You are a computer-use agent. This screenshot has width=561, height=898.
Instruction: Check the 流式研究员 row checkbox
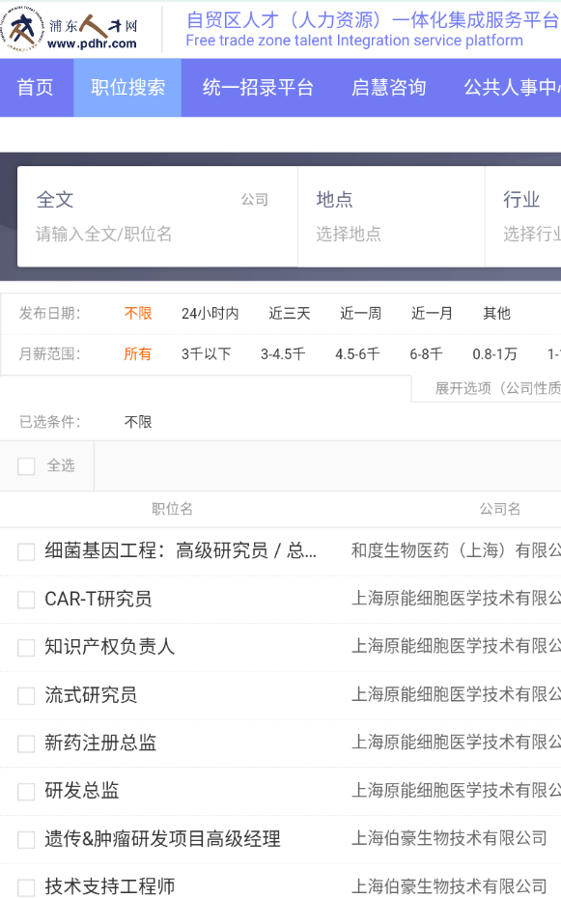point(26,696)
